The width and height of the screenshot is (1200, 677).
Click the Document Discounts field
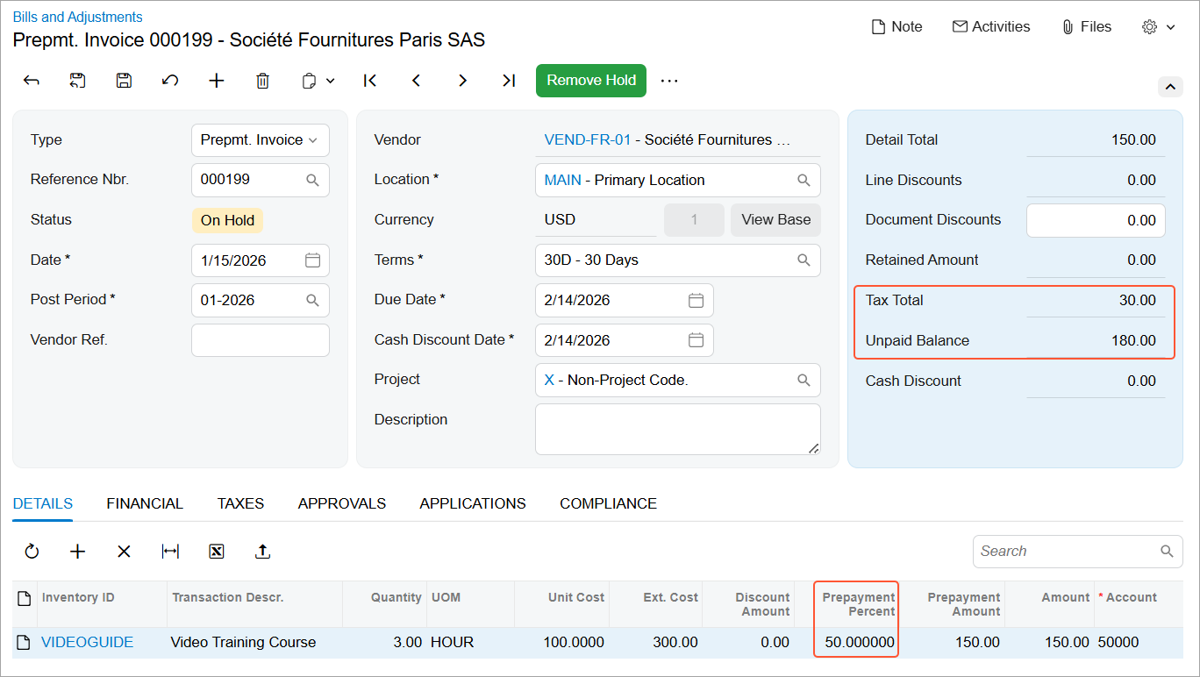[x=1096, y=220]
